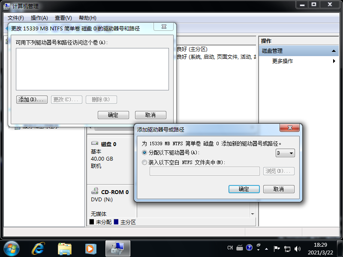Open the 查看 menu
This screenshot has width=343, height=257.
63,18
